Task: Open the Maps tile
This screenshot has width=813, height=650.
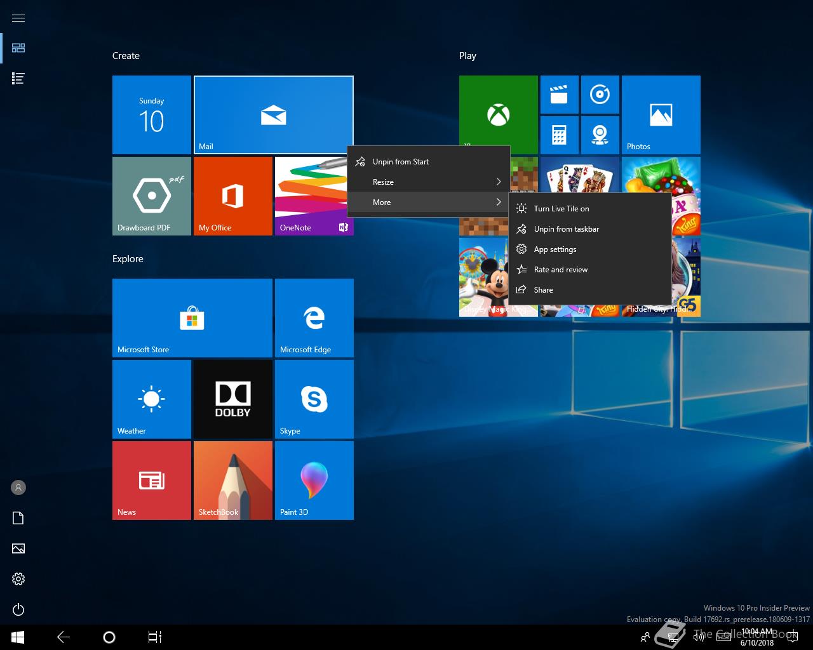Action: coord(600,135)
